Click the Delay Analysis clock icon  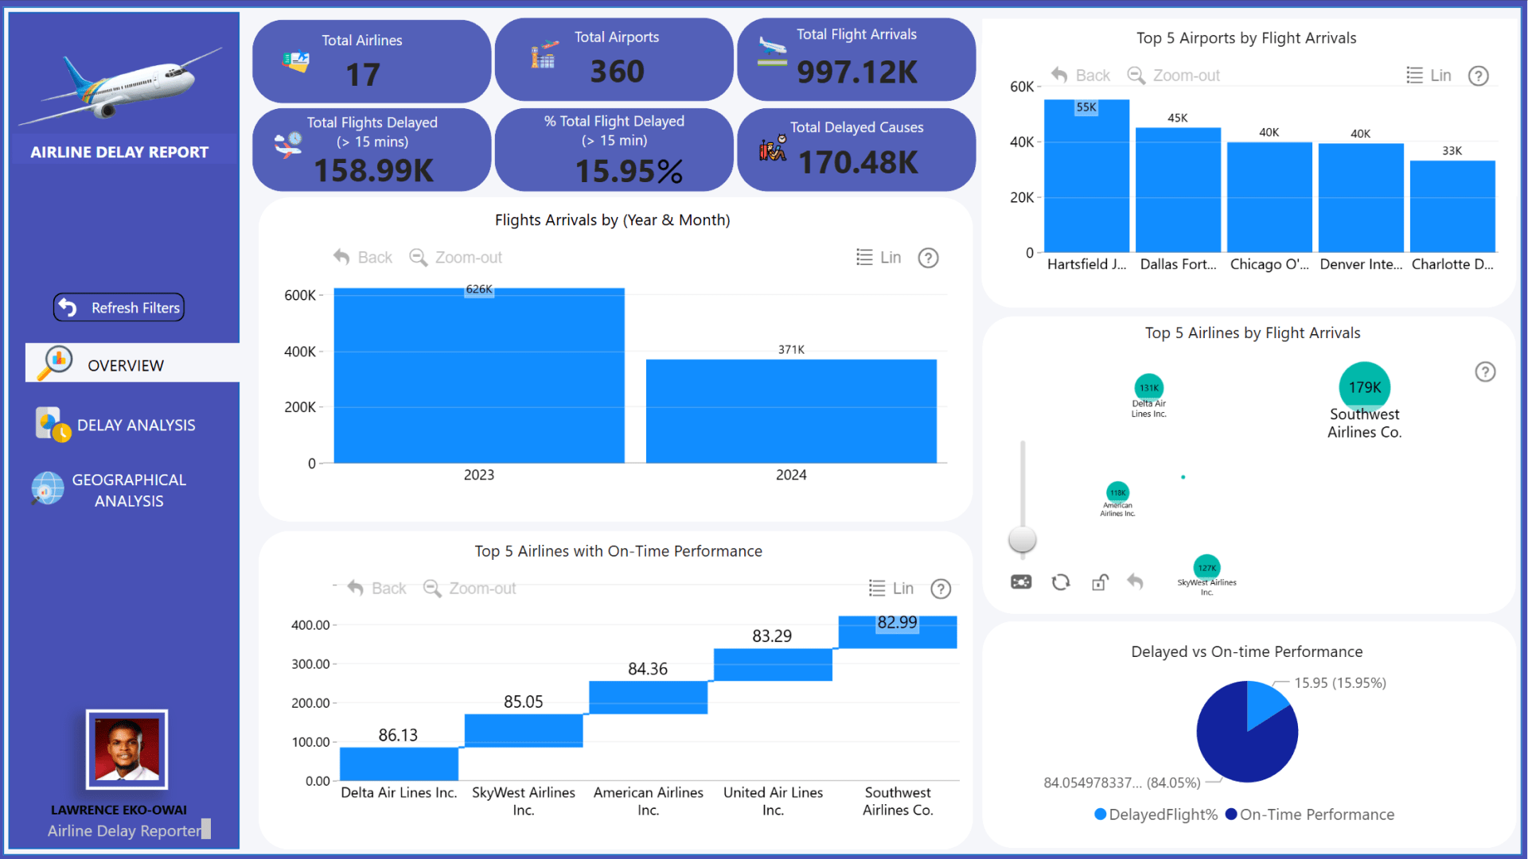click(x=53, y=425)
